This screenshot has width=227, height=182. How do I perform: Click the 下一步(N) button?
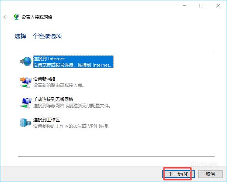pyautogui.click(x=179, y=174)
